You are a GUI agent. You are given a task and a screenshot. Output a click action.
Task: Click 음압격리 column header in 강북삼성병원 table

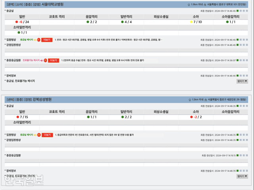coord(92,112)
